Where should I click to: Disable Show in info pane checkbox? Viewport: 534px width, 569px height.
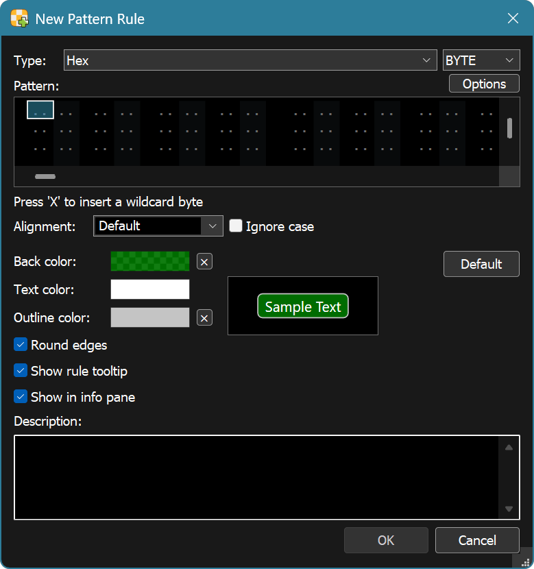pyautogui.click(x=21, y=397)
